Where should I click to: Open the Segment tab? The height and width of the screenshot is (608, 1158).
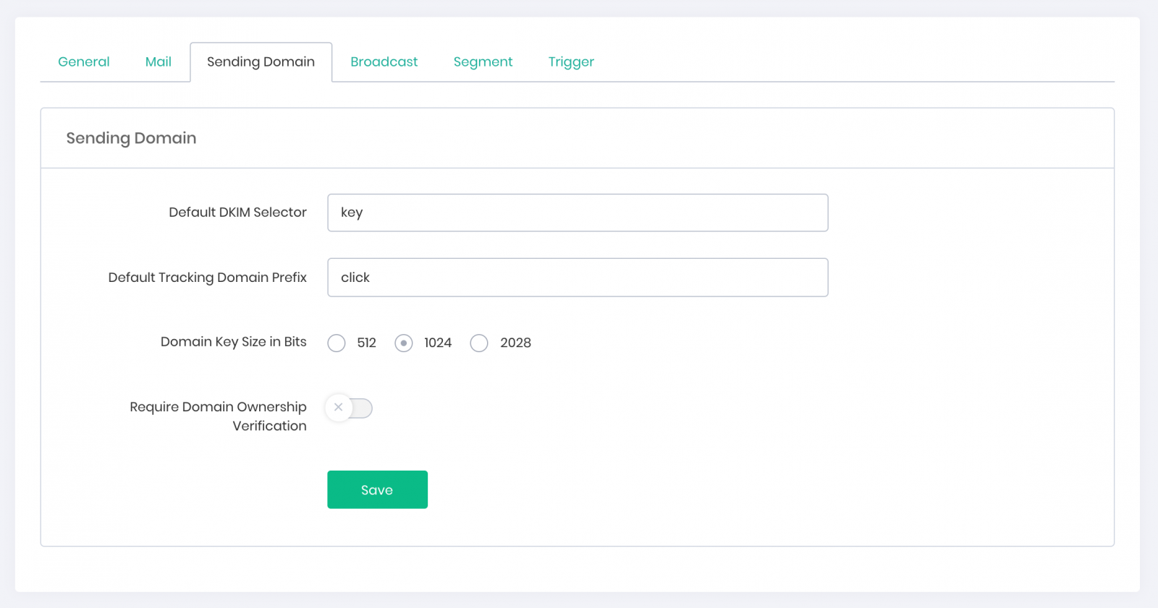click(483, 62)
